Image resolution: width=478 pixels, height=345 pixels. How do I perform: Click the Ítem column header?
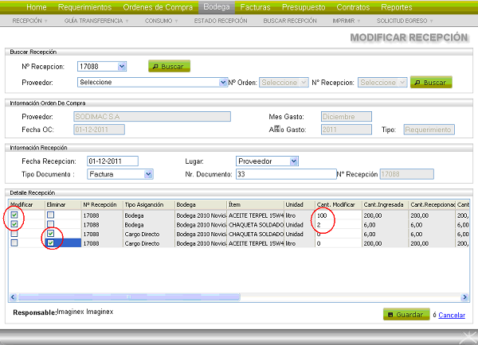tap(256, 205)
